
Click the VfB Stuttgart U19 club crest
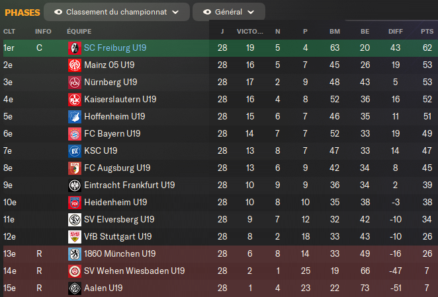pyautogui.click(x=74, y=236)
